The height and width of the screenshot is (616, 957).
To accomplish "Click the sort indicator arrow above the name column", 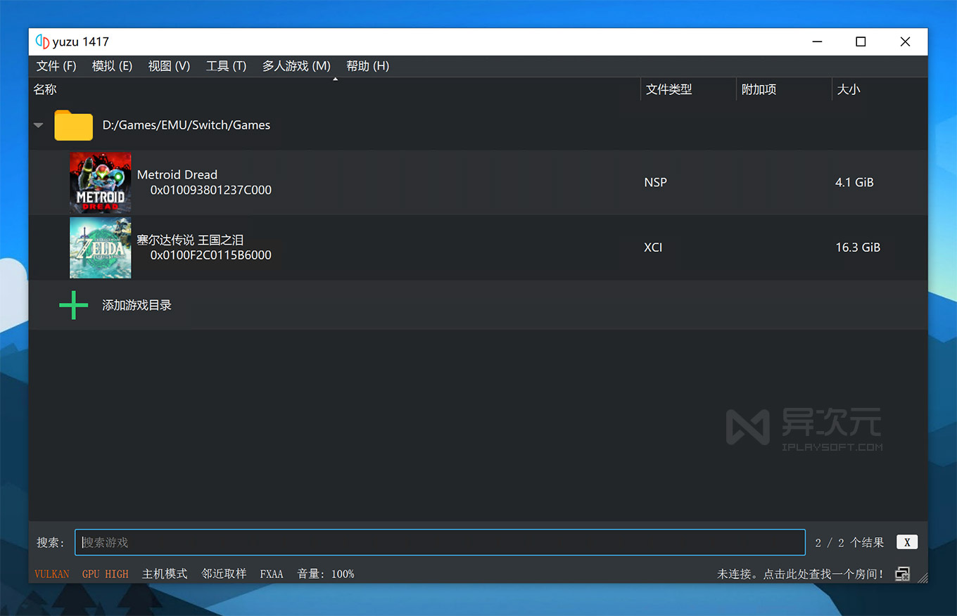I will coord(336,79).
